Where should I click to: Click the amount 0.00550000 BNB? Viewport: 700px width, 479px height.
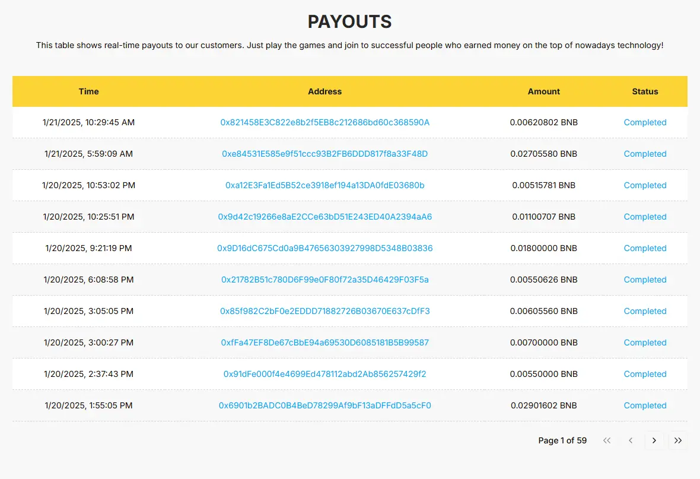coord(544,374)
